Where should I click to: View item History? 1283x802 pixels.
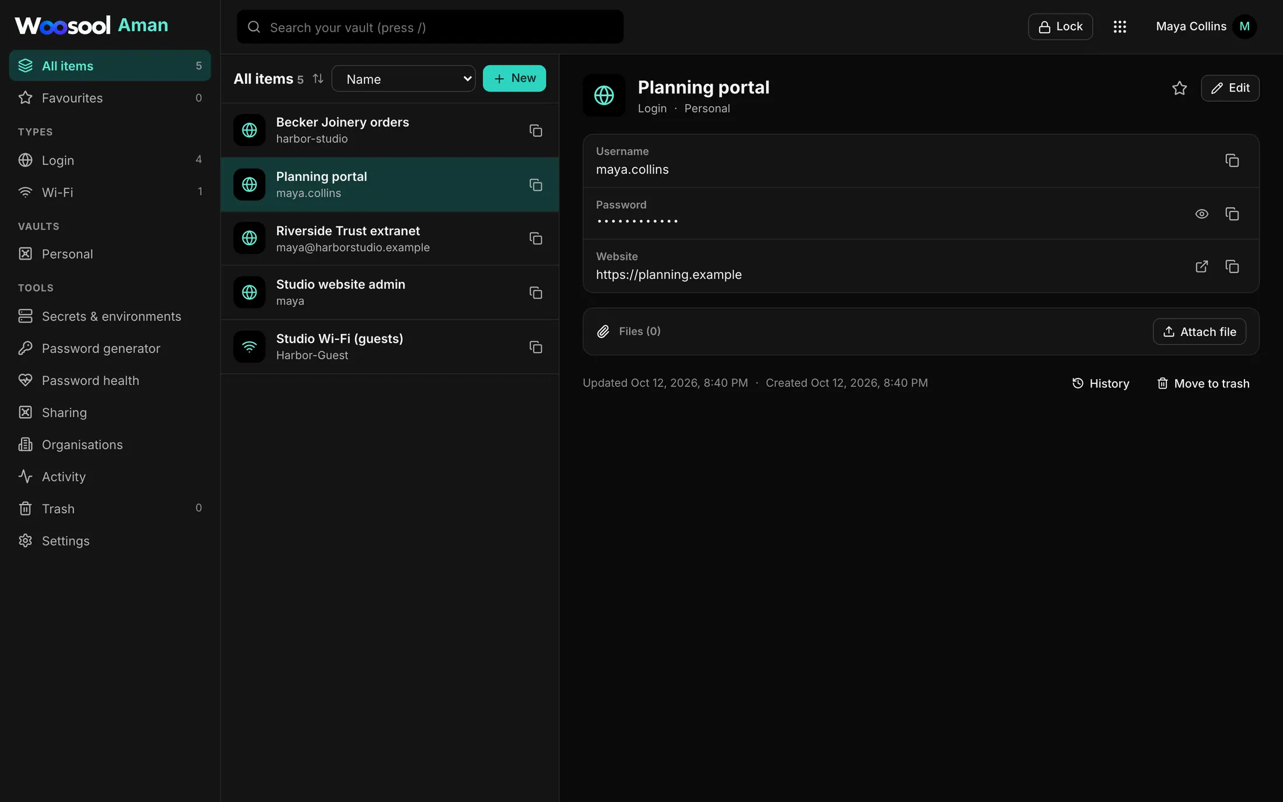pos(1100,383)
